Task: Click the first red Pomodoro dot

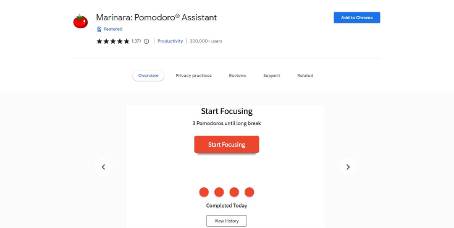Action: (x=204, y=192)
